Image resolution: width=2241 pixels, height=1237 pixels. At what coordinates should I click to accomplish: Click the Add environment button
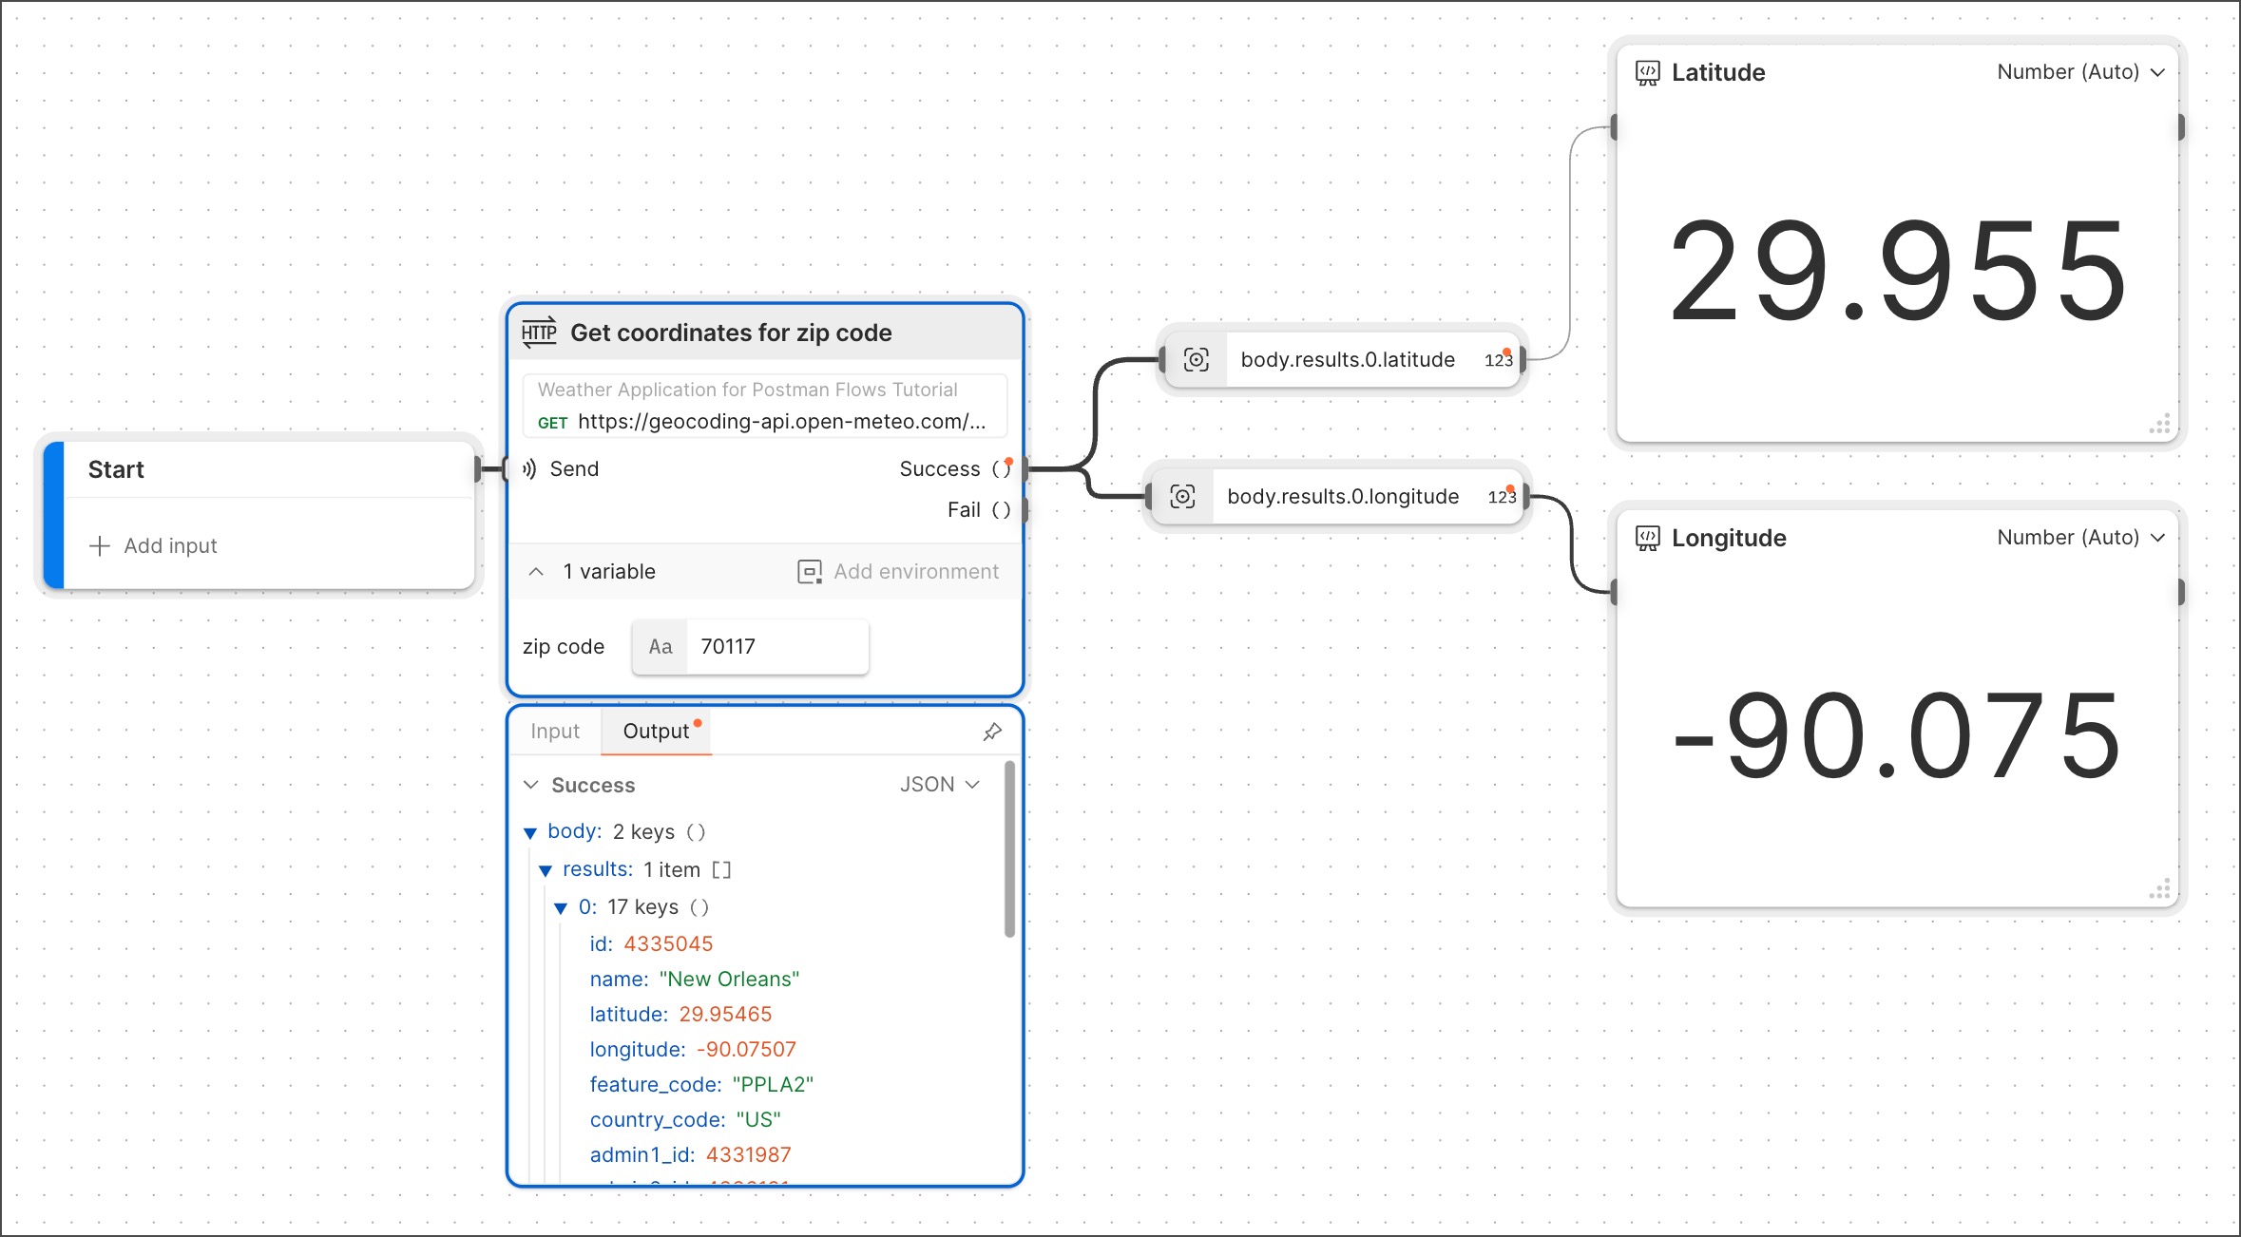[x=898, y=571]
